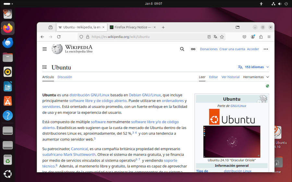
Task: Open the three-dot personal tools menu
Action: [266, 49]
